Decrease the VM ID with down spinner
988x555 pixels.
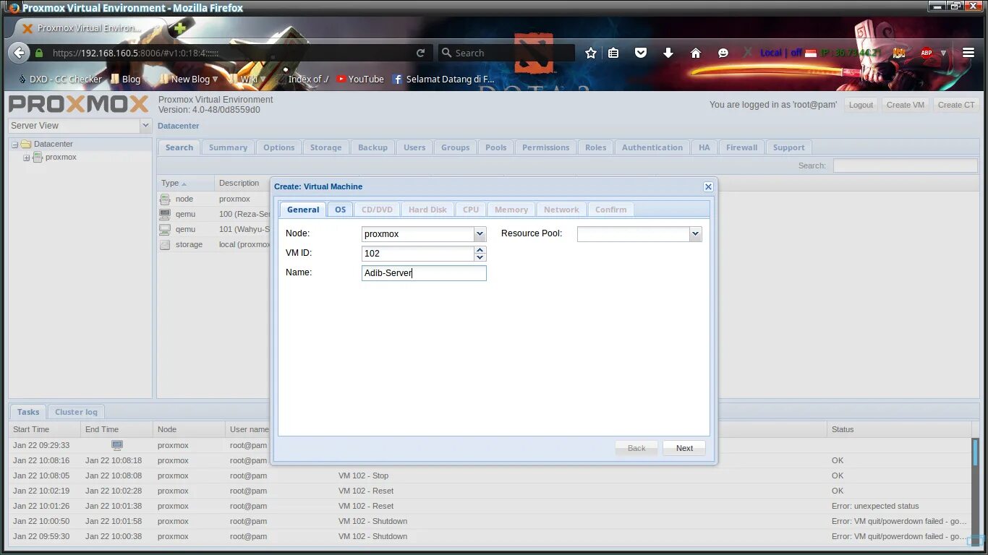pyautogui.click(x=480, y=257)
